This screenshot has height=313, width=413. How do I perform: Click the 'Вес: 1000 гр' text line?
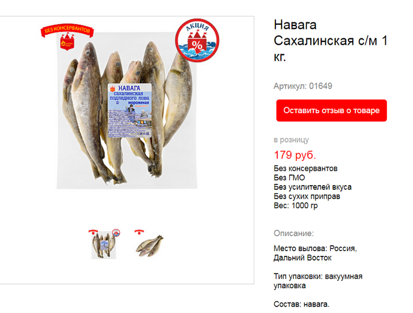tap(296, 206)
